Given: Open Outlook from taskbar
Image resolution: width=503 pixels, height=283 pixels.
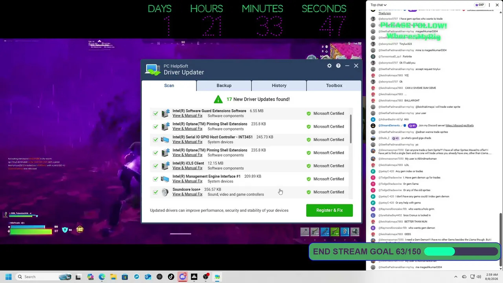Looking at the screenshot, I should tap(148, 277).
